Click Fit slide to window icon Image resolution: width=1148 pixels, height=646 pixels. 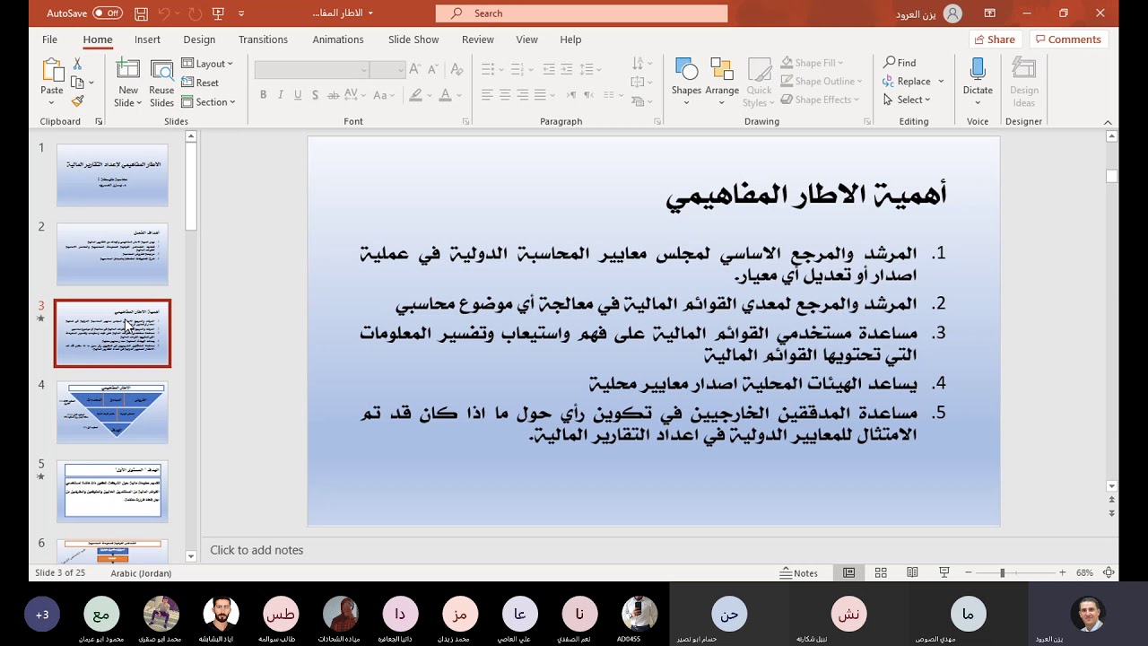1109,572
